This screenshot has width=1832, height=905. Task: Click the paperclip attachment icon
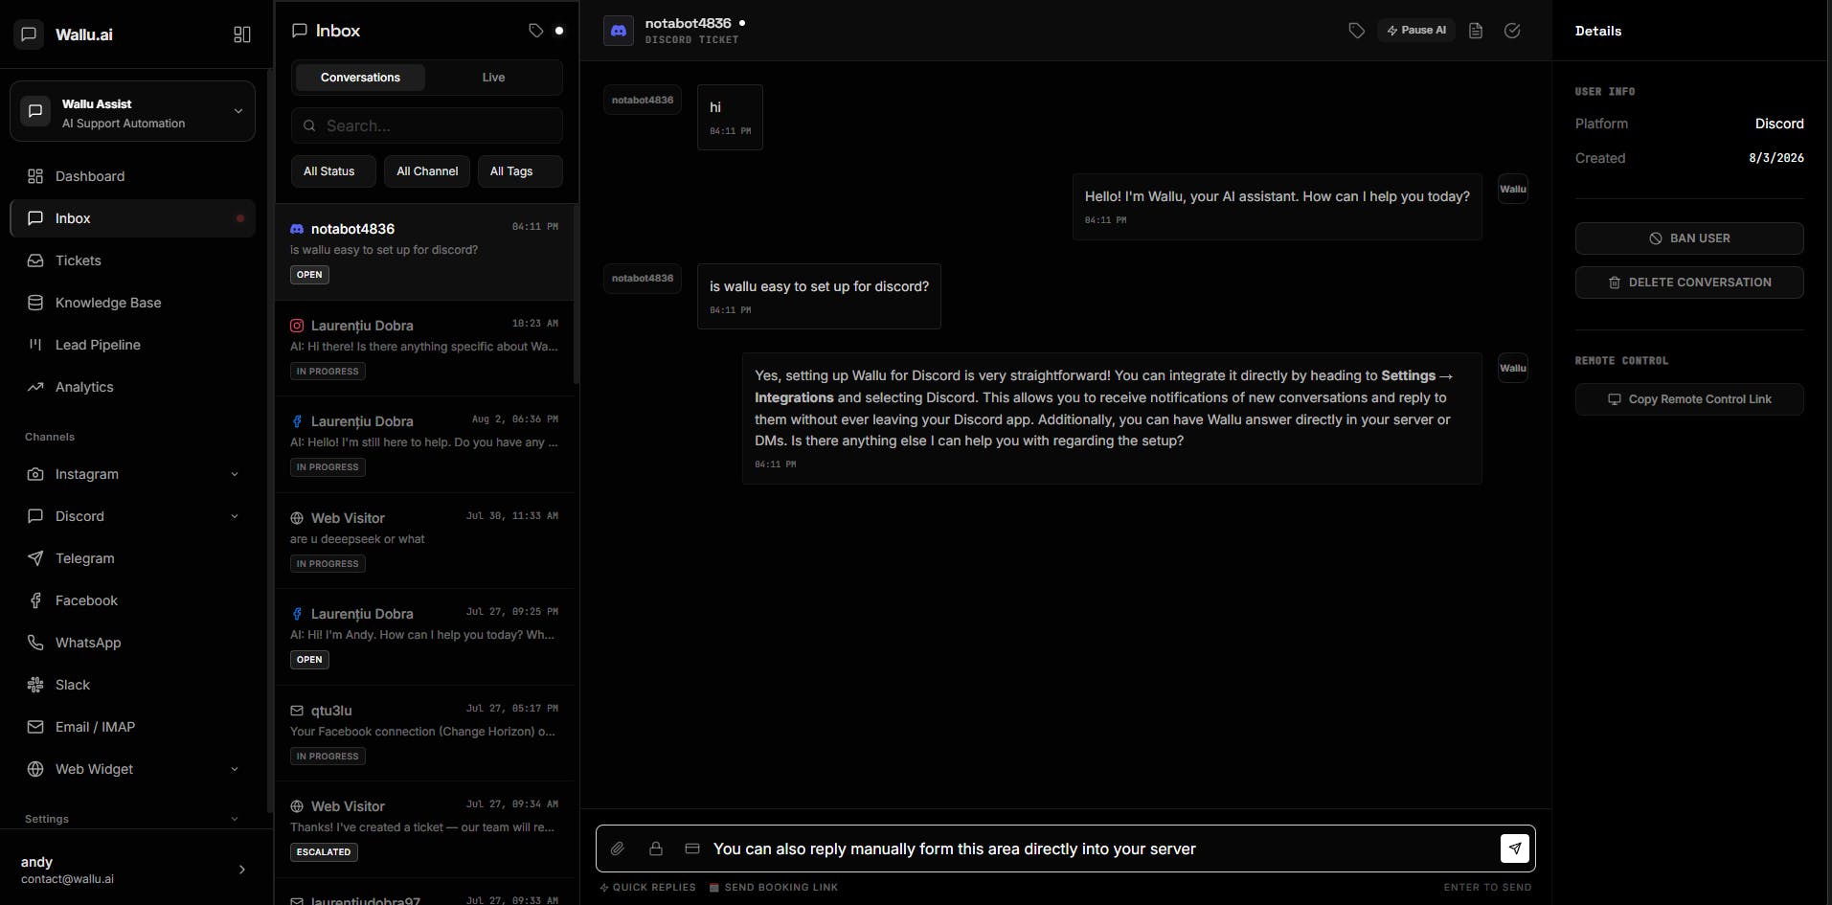pos(618,848)
